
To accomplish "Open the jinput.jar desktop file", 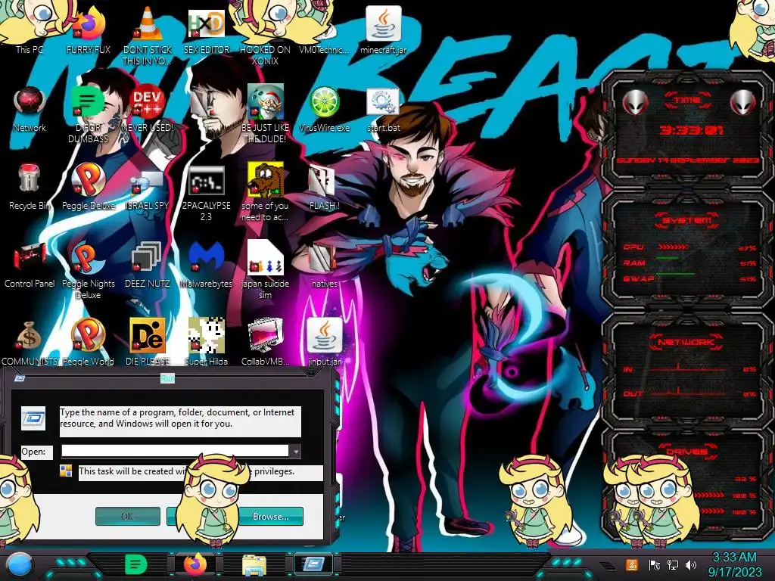I will click(324, 343).
